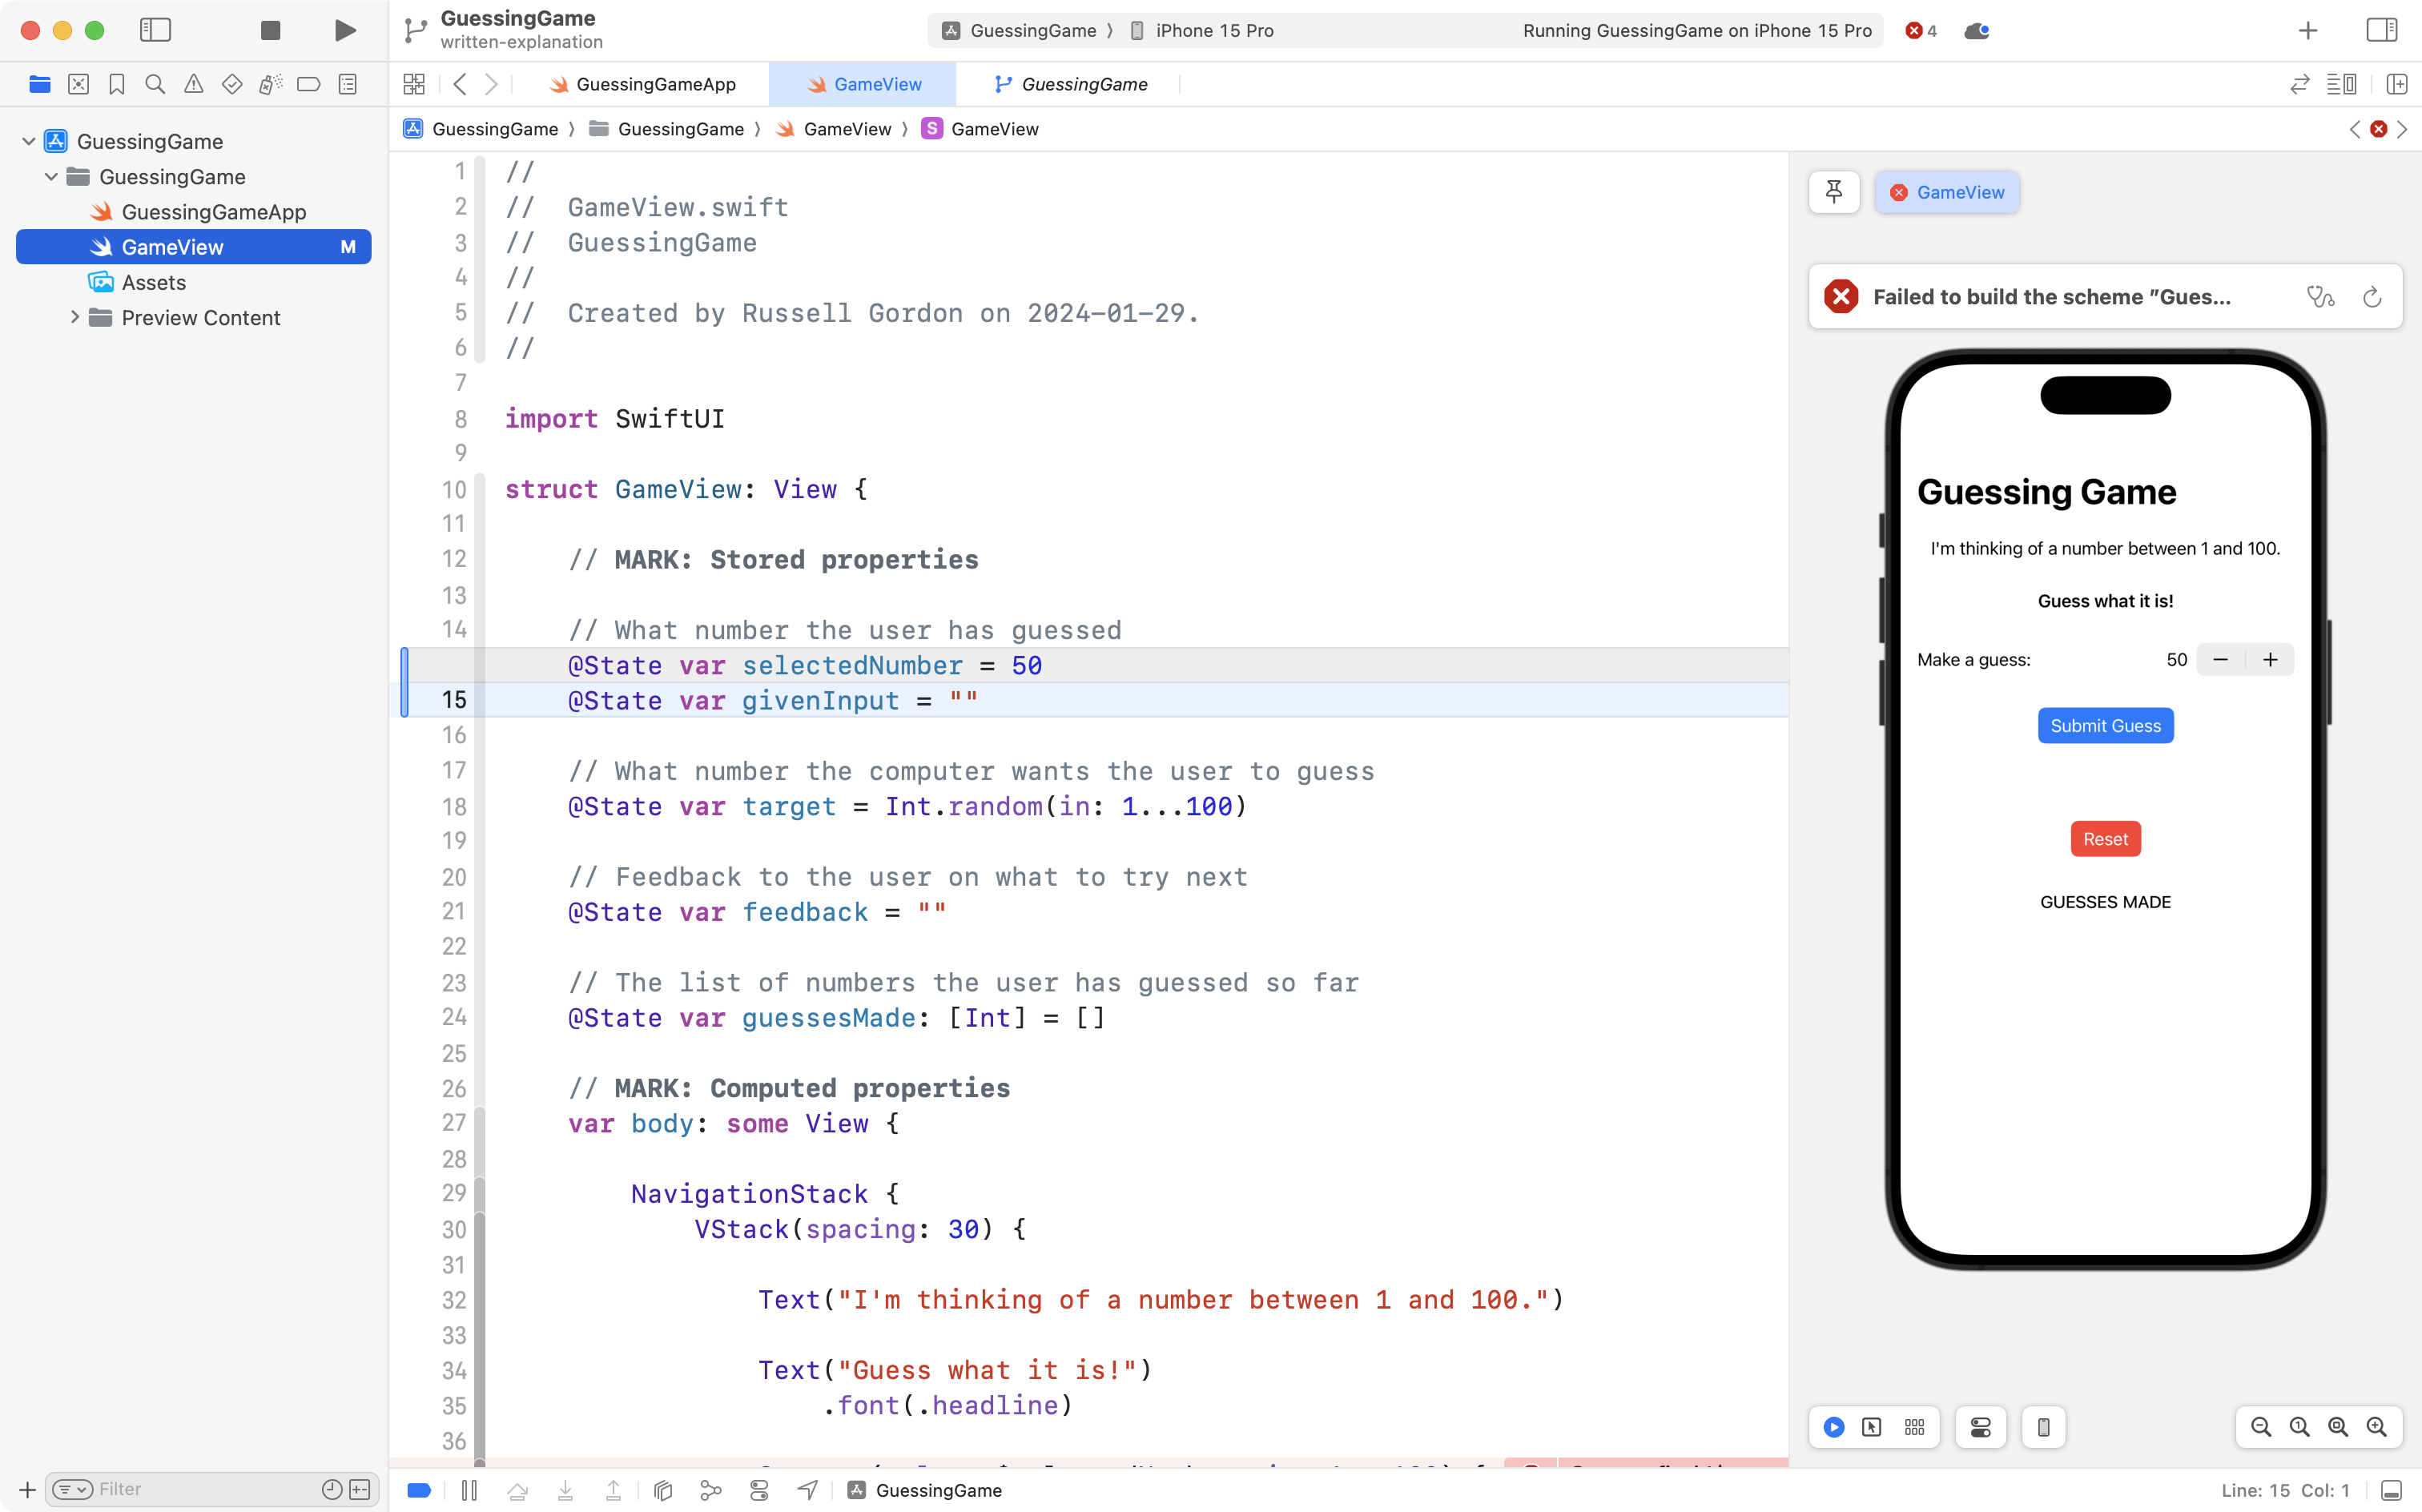2422x1512 pixels.
Task: Show preview variants grid
Action: (x=1914, y=1427)
